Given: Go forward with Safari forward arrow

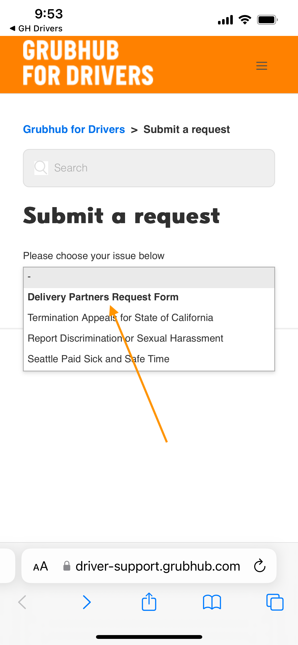Looking at the screenshot, I should click(87, 602).
